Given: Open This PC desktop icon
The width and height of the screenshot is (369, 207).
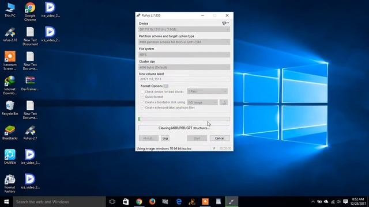Looking at the screenshot, I should coord(10,10).
